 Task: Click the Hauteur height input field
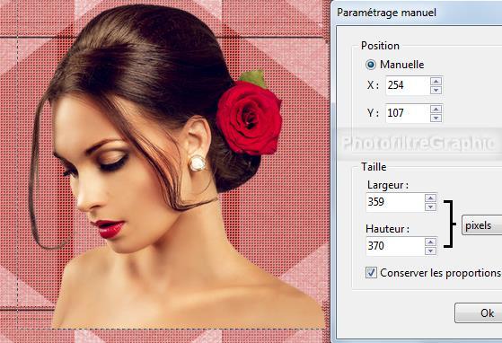click(x=395, y=246)
